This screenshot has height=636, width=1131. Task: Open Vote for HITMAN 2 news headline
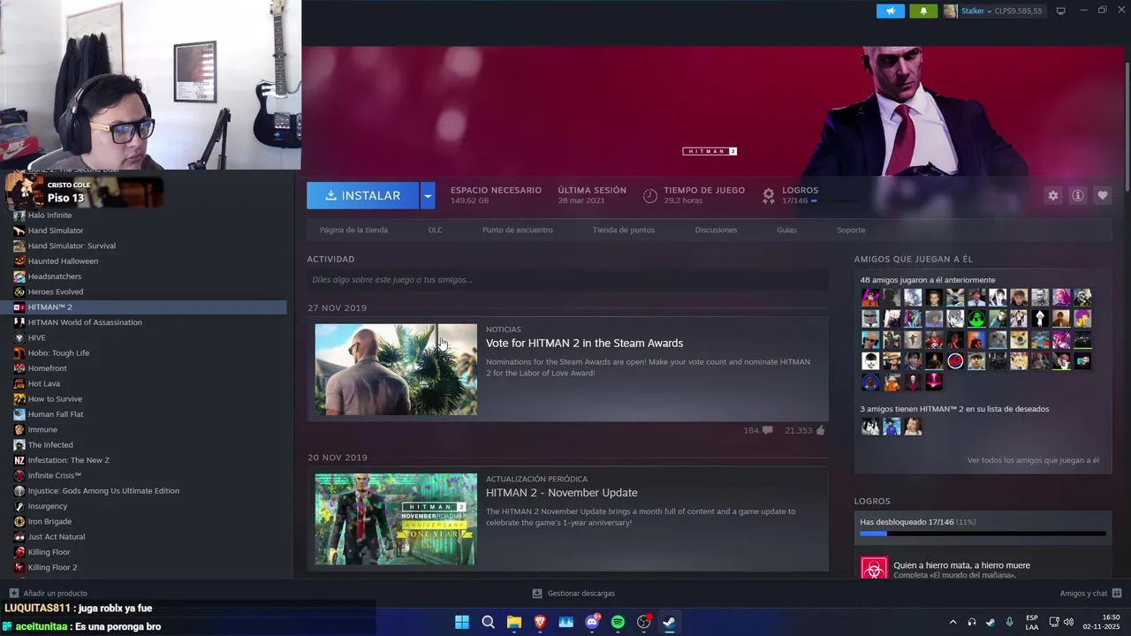[x=584, y=343]
